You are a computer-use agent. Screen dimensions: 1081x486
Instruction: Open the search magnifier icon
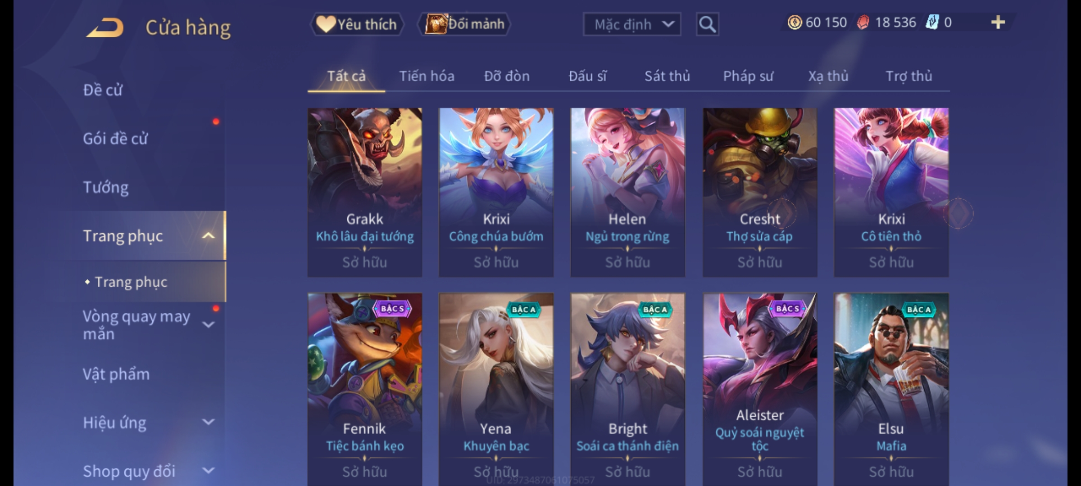pos(707,24)
